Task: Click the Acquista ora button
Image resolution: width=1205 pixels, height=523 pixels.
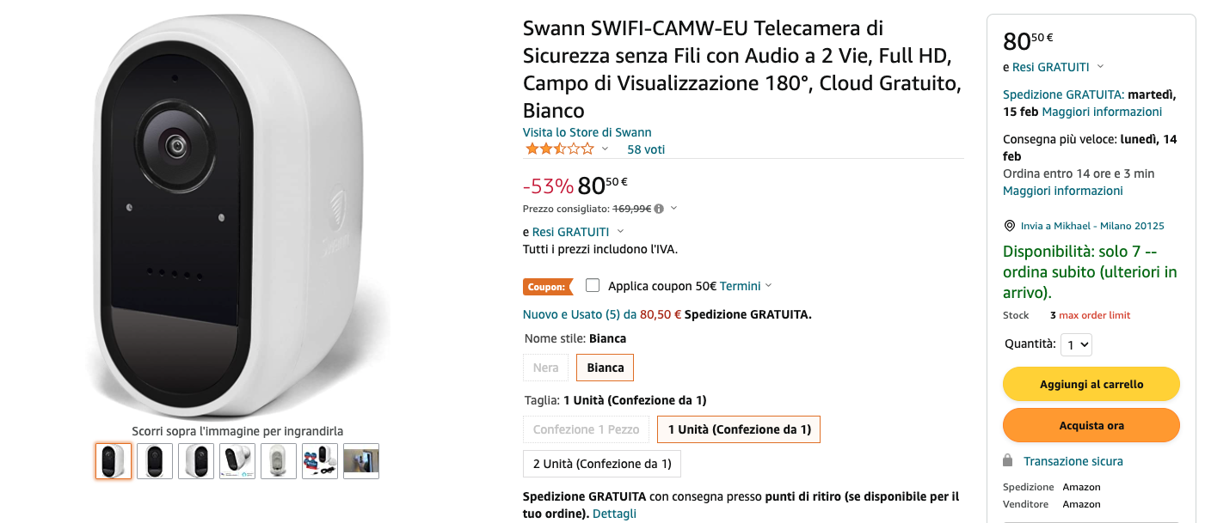Action: pos(1091,426)
